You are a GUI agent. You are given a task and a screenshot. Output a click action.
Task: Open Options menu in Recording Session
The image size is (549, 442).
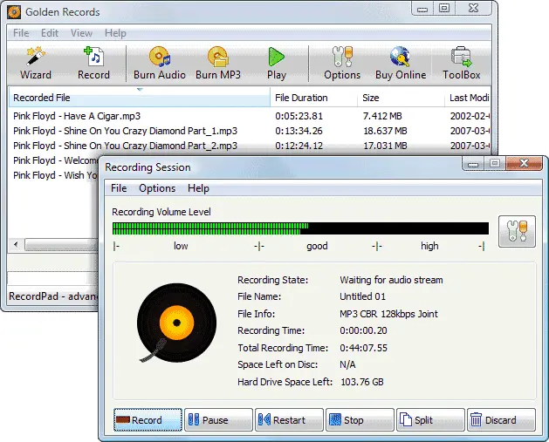pyautogui.click(x=157, y=188)
